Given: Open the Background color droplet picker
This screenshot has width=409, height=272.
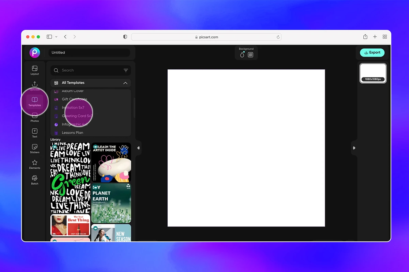Looking at the screenshot, I should point(242,54).
